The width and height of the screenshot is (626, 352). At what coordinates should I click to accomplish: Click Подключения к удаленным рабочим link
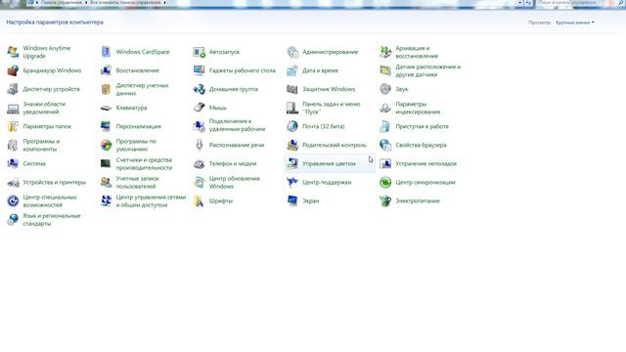tap(237, 125)
